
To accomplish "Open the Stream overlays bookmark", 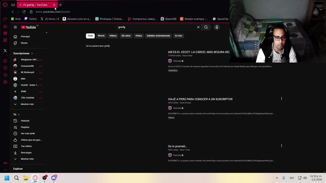I will 194,19.
